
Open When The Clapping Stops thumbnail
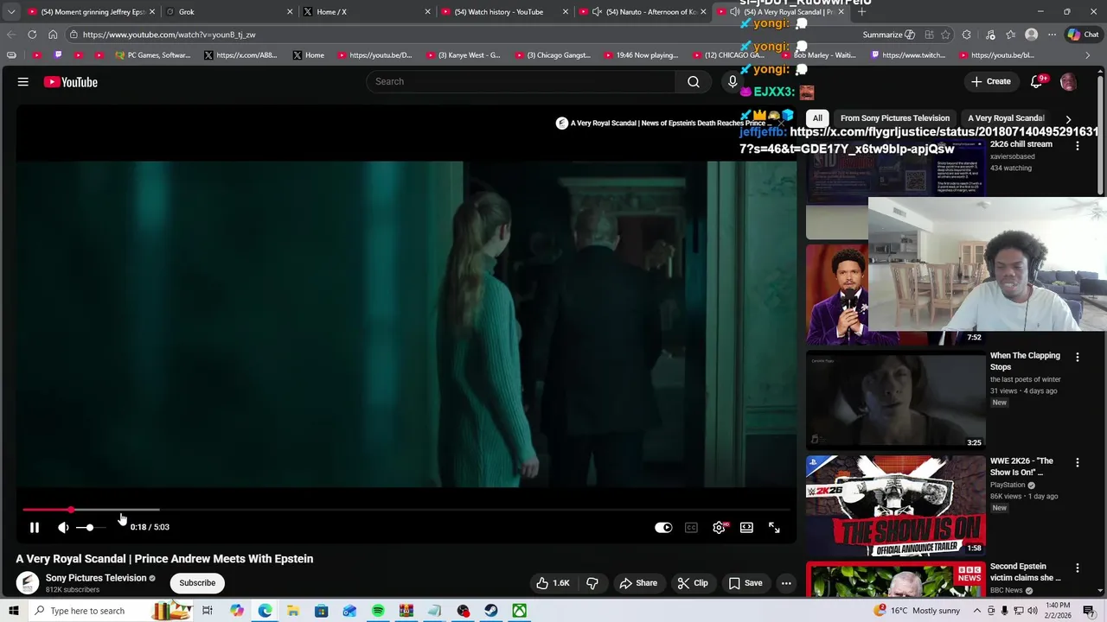click(895, 400)
